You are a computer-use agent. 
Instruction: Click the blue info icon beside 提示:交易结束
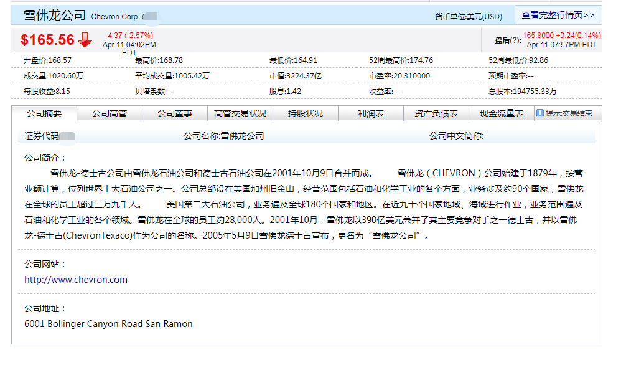point(540,113)
